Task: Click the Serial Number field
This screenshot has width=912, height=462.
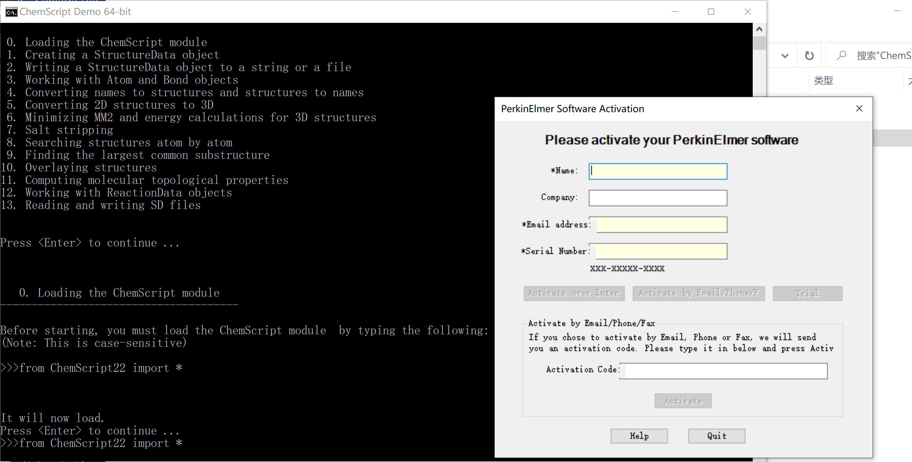Action: 661,251
